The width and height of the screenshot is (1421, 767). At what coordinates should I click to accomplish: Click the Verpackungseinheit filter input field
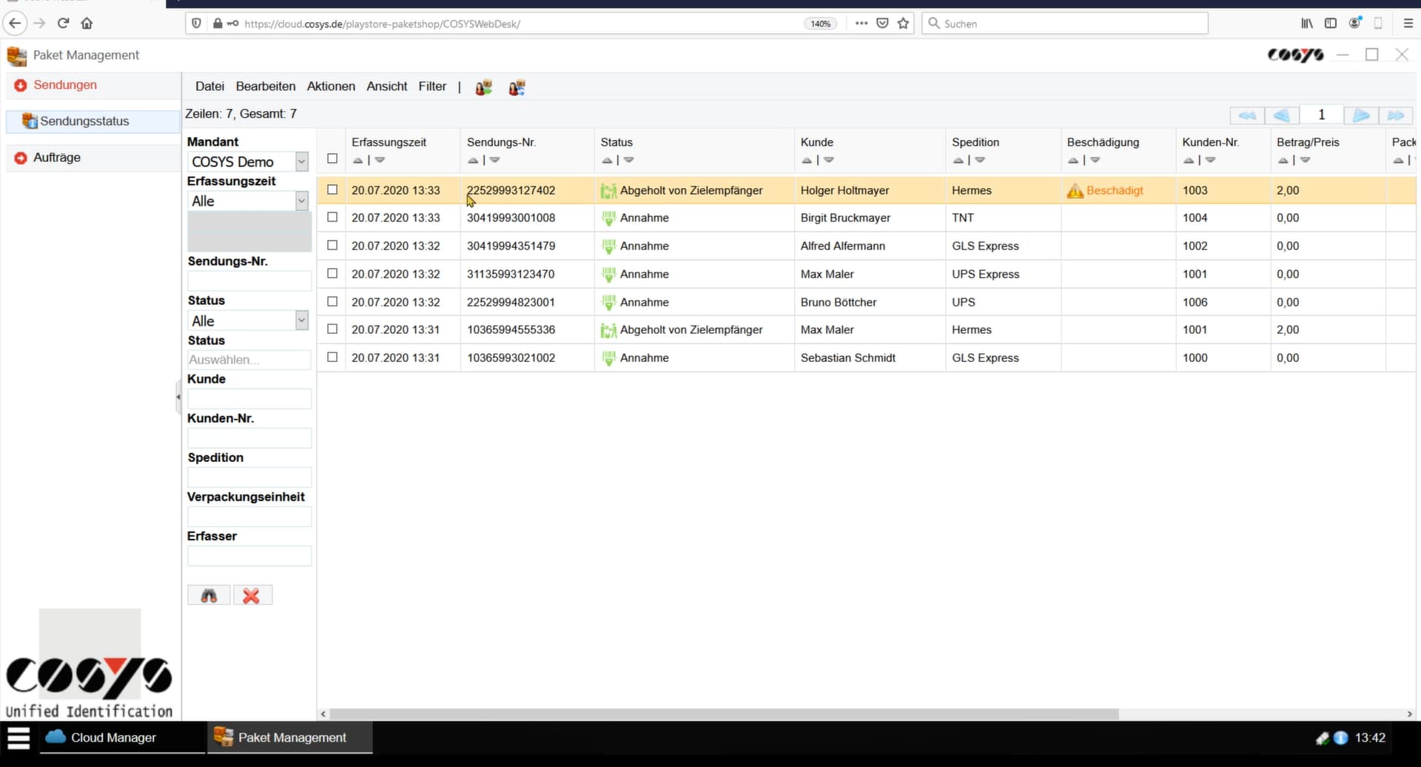[249, 517]
